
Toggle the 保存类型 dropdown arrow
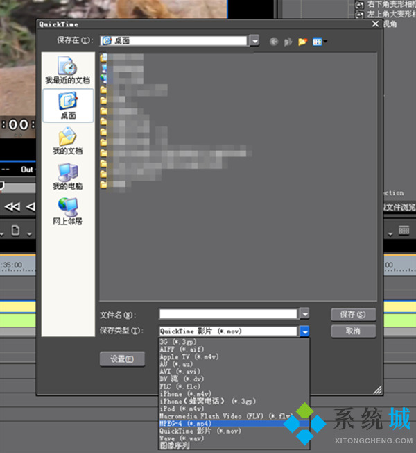[x=304, y=331]
